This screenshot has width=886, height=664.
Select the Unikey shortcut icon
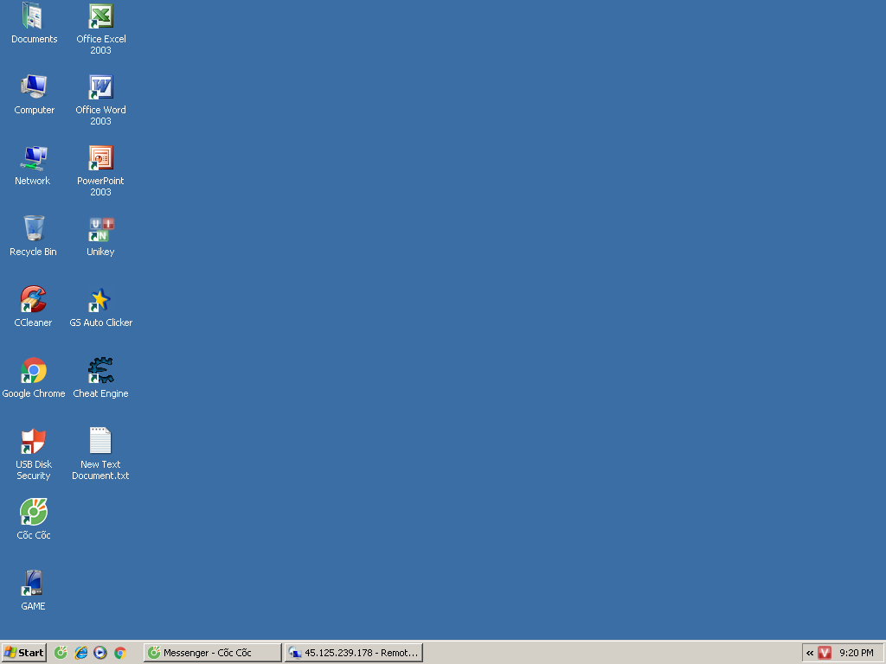pyautogui.click(x=100, y=236)
